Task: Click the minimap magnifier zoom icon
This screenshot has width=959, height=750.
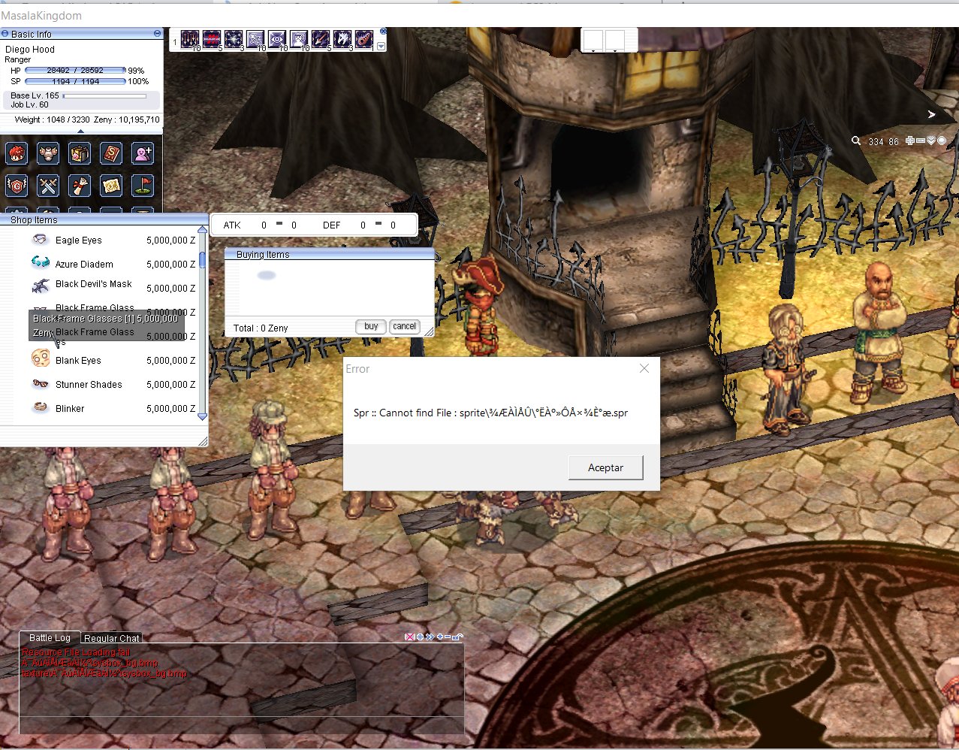Action: point(856,141)
